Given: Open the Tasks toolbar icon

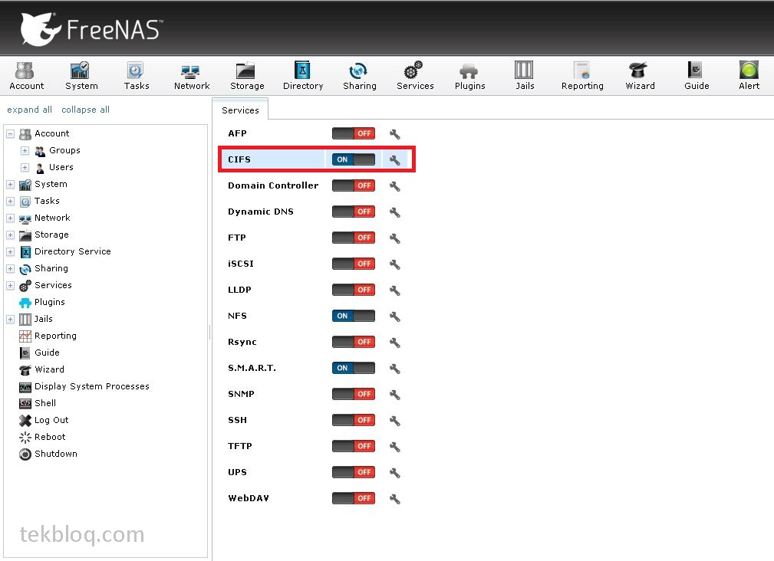Looking at the screenshot, I should point(137,75).
